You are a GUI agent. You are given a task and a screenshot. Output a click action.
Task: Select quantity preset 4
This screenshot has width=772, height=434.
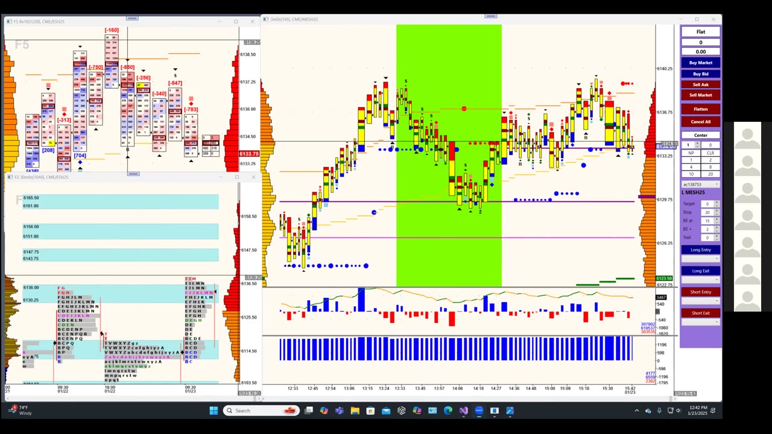pyautogui.click(x=691, y=167)
